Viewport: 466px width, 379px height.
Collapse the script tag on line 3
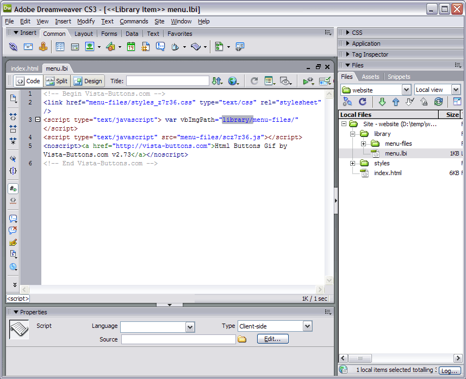click(x=38, y=120)
